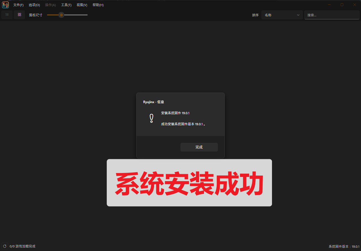Maximize the Ryujinx window
Viewport: 361px width, 251px height.
[342, 5]
